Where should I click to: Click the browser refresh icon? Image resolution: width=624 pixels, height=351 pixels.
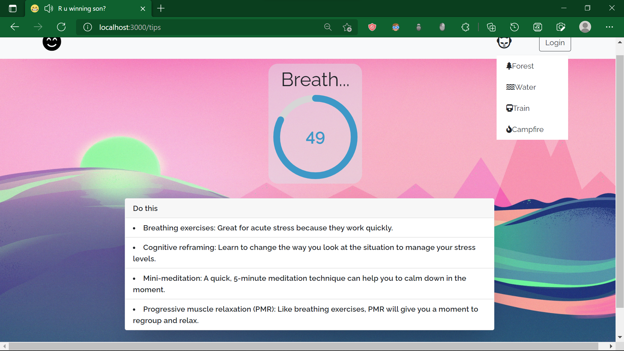(x=61, y=27)
